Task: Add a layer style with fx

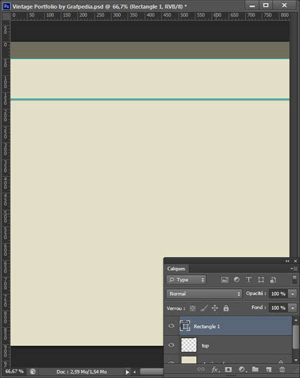Action: [215, 369]
